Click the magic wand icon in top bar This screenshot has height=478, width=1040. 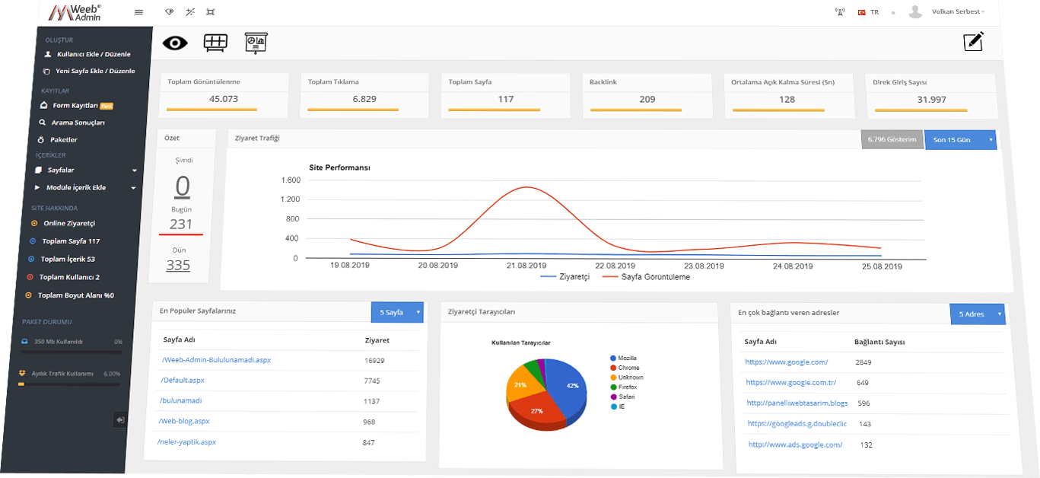click(189, 12)
